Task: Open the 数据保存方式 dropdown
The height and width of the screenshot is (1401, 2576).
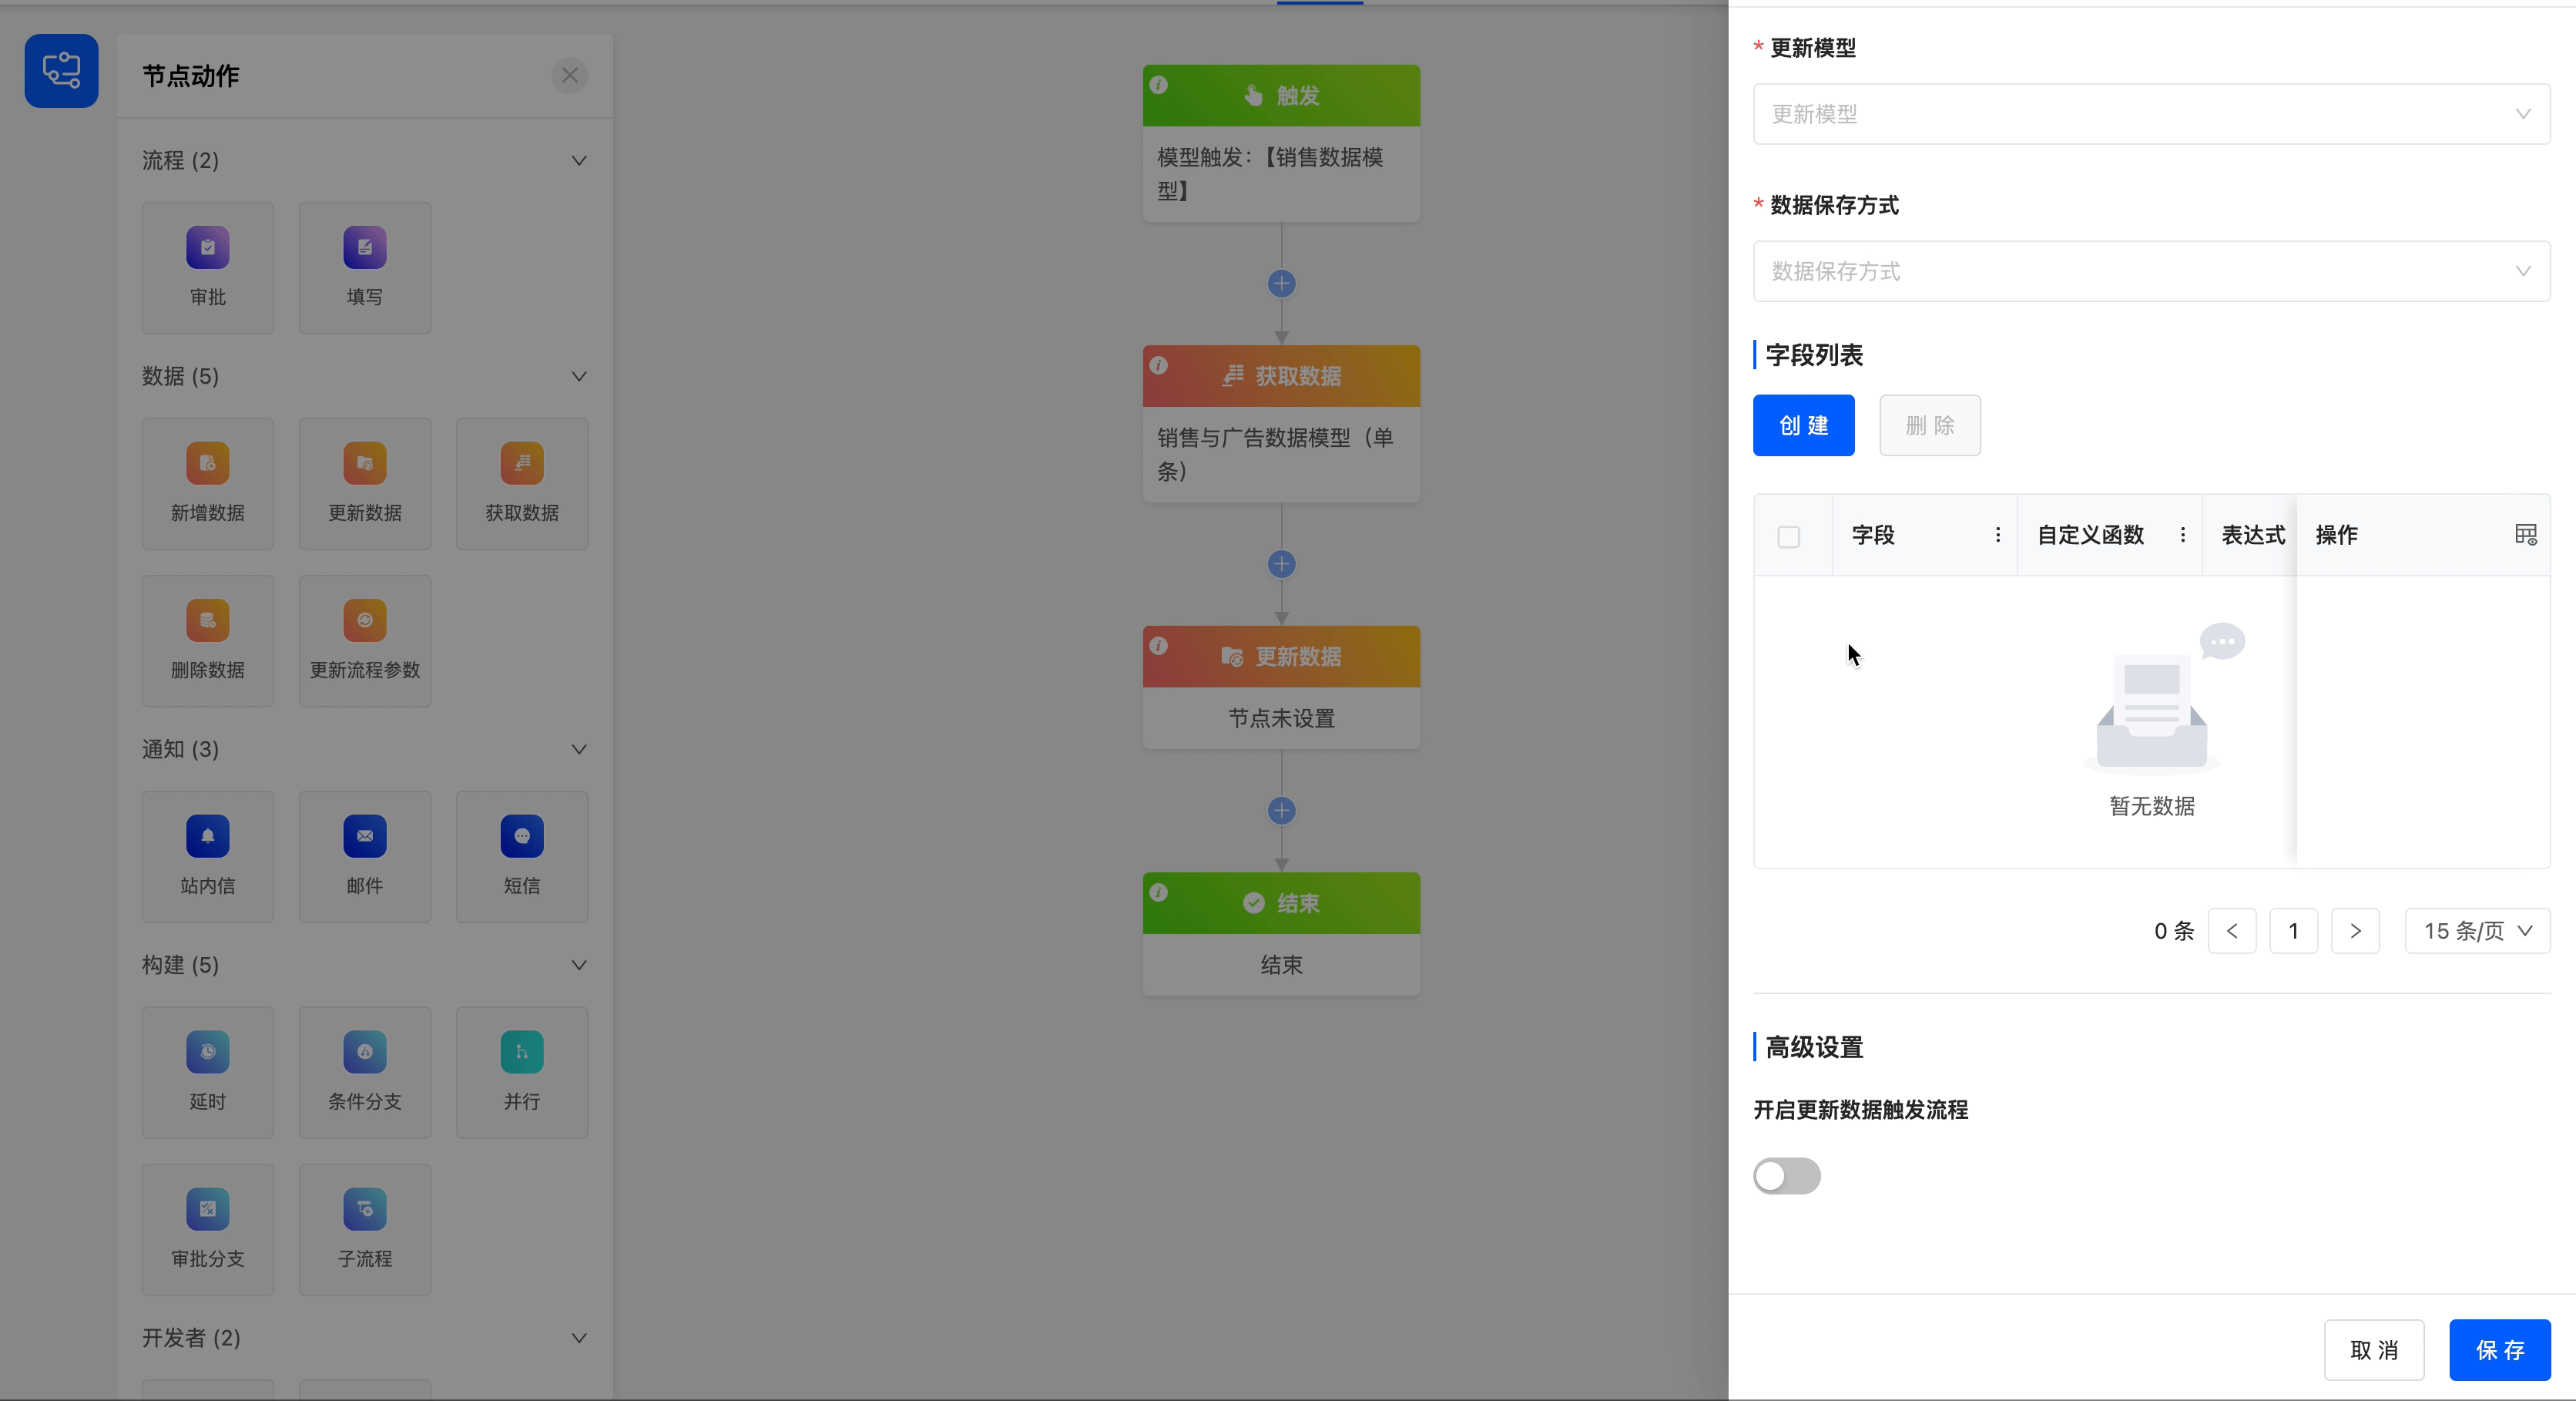Action: point(2150,271)
